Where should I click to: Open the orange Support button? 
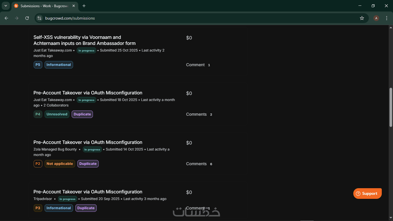point(367,193)
